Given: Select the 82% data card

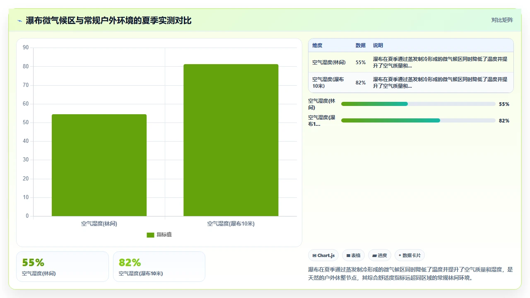Looking at the screenshot, I should pyautogui.click(x=159, y=267).
